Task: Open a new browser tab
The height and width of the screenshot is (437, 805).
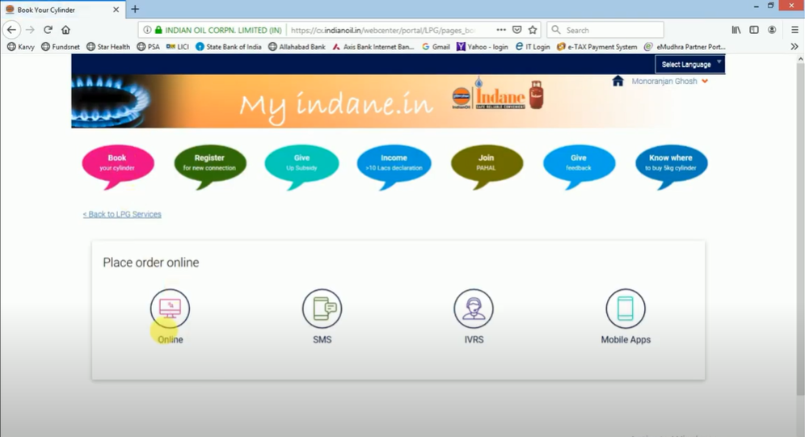Action: point(135,10)
